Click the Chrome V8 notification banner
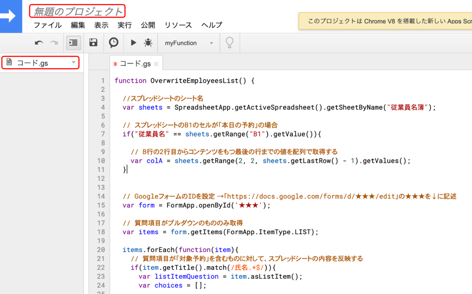Viewport: 472px width, 294px height. tap(385, 21)
